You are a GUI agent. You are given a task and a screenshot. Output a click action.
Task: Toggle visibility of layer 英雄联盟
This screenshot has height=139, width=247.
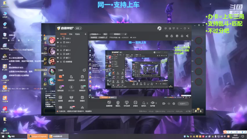tap(58, 61)
